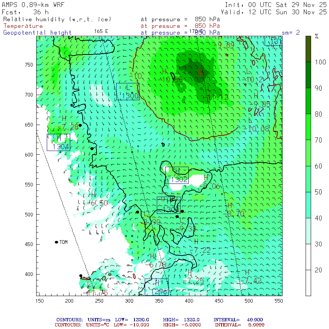Click the '-9.89' temperature label at top
329x329 pixels.
point(224,45)
